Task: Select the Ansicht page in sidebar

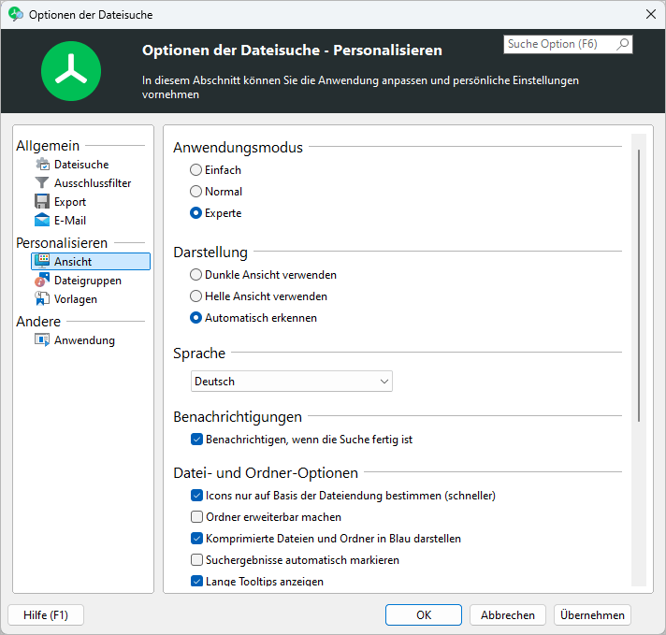Action: click(91, 262)
